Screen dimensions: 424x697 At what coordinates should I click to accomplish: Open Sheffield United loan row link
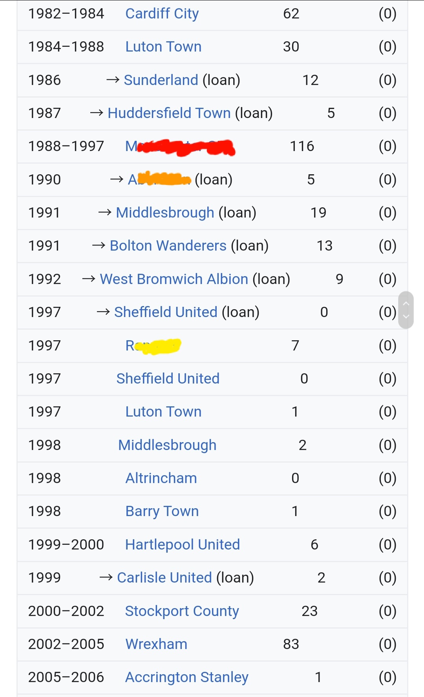click(166, 312)
